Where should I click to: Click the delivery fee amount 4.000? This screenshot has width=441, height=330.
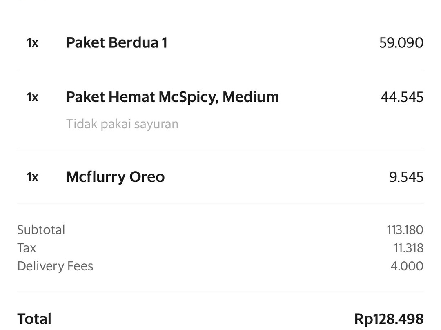click(407, 266)
